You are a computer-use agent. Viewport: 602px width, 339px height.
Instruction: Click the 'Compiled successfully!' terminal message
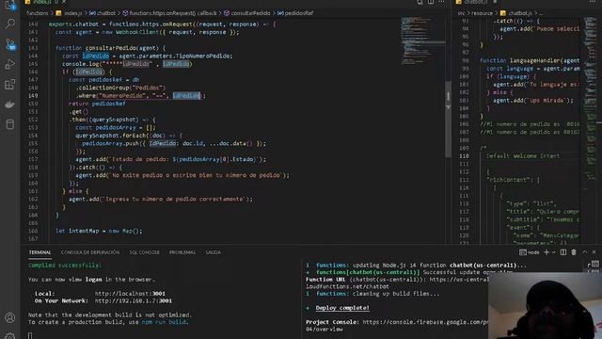[65, 266]
